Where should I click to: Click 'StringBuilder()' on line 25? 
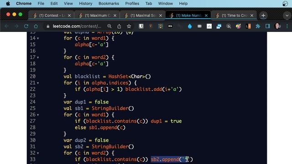tap(113, 108)
